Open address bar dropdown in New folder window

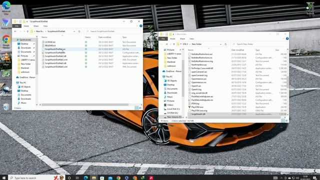click(x=220, y=44)
